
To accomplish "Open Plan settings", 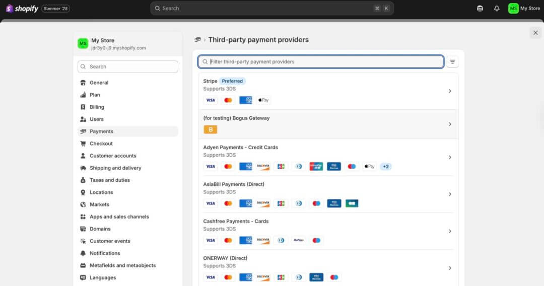I will 128,95.
